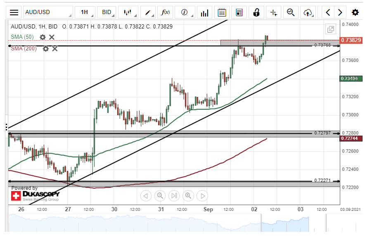This screenshot has width=365, height=236.
Task: Click the magnifier pattern search icon
Action: pos(291,12)
